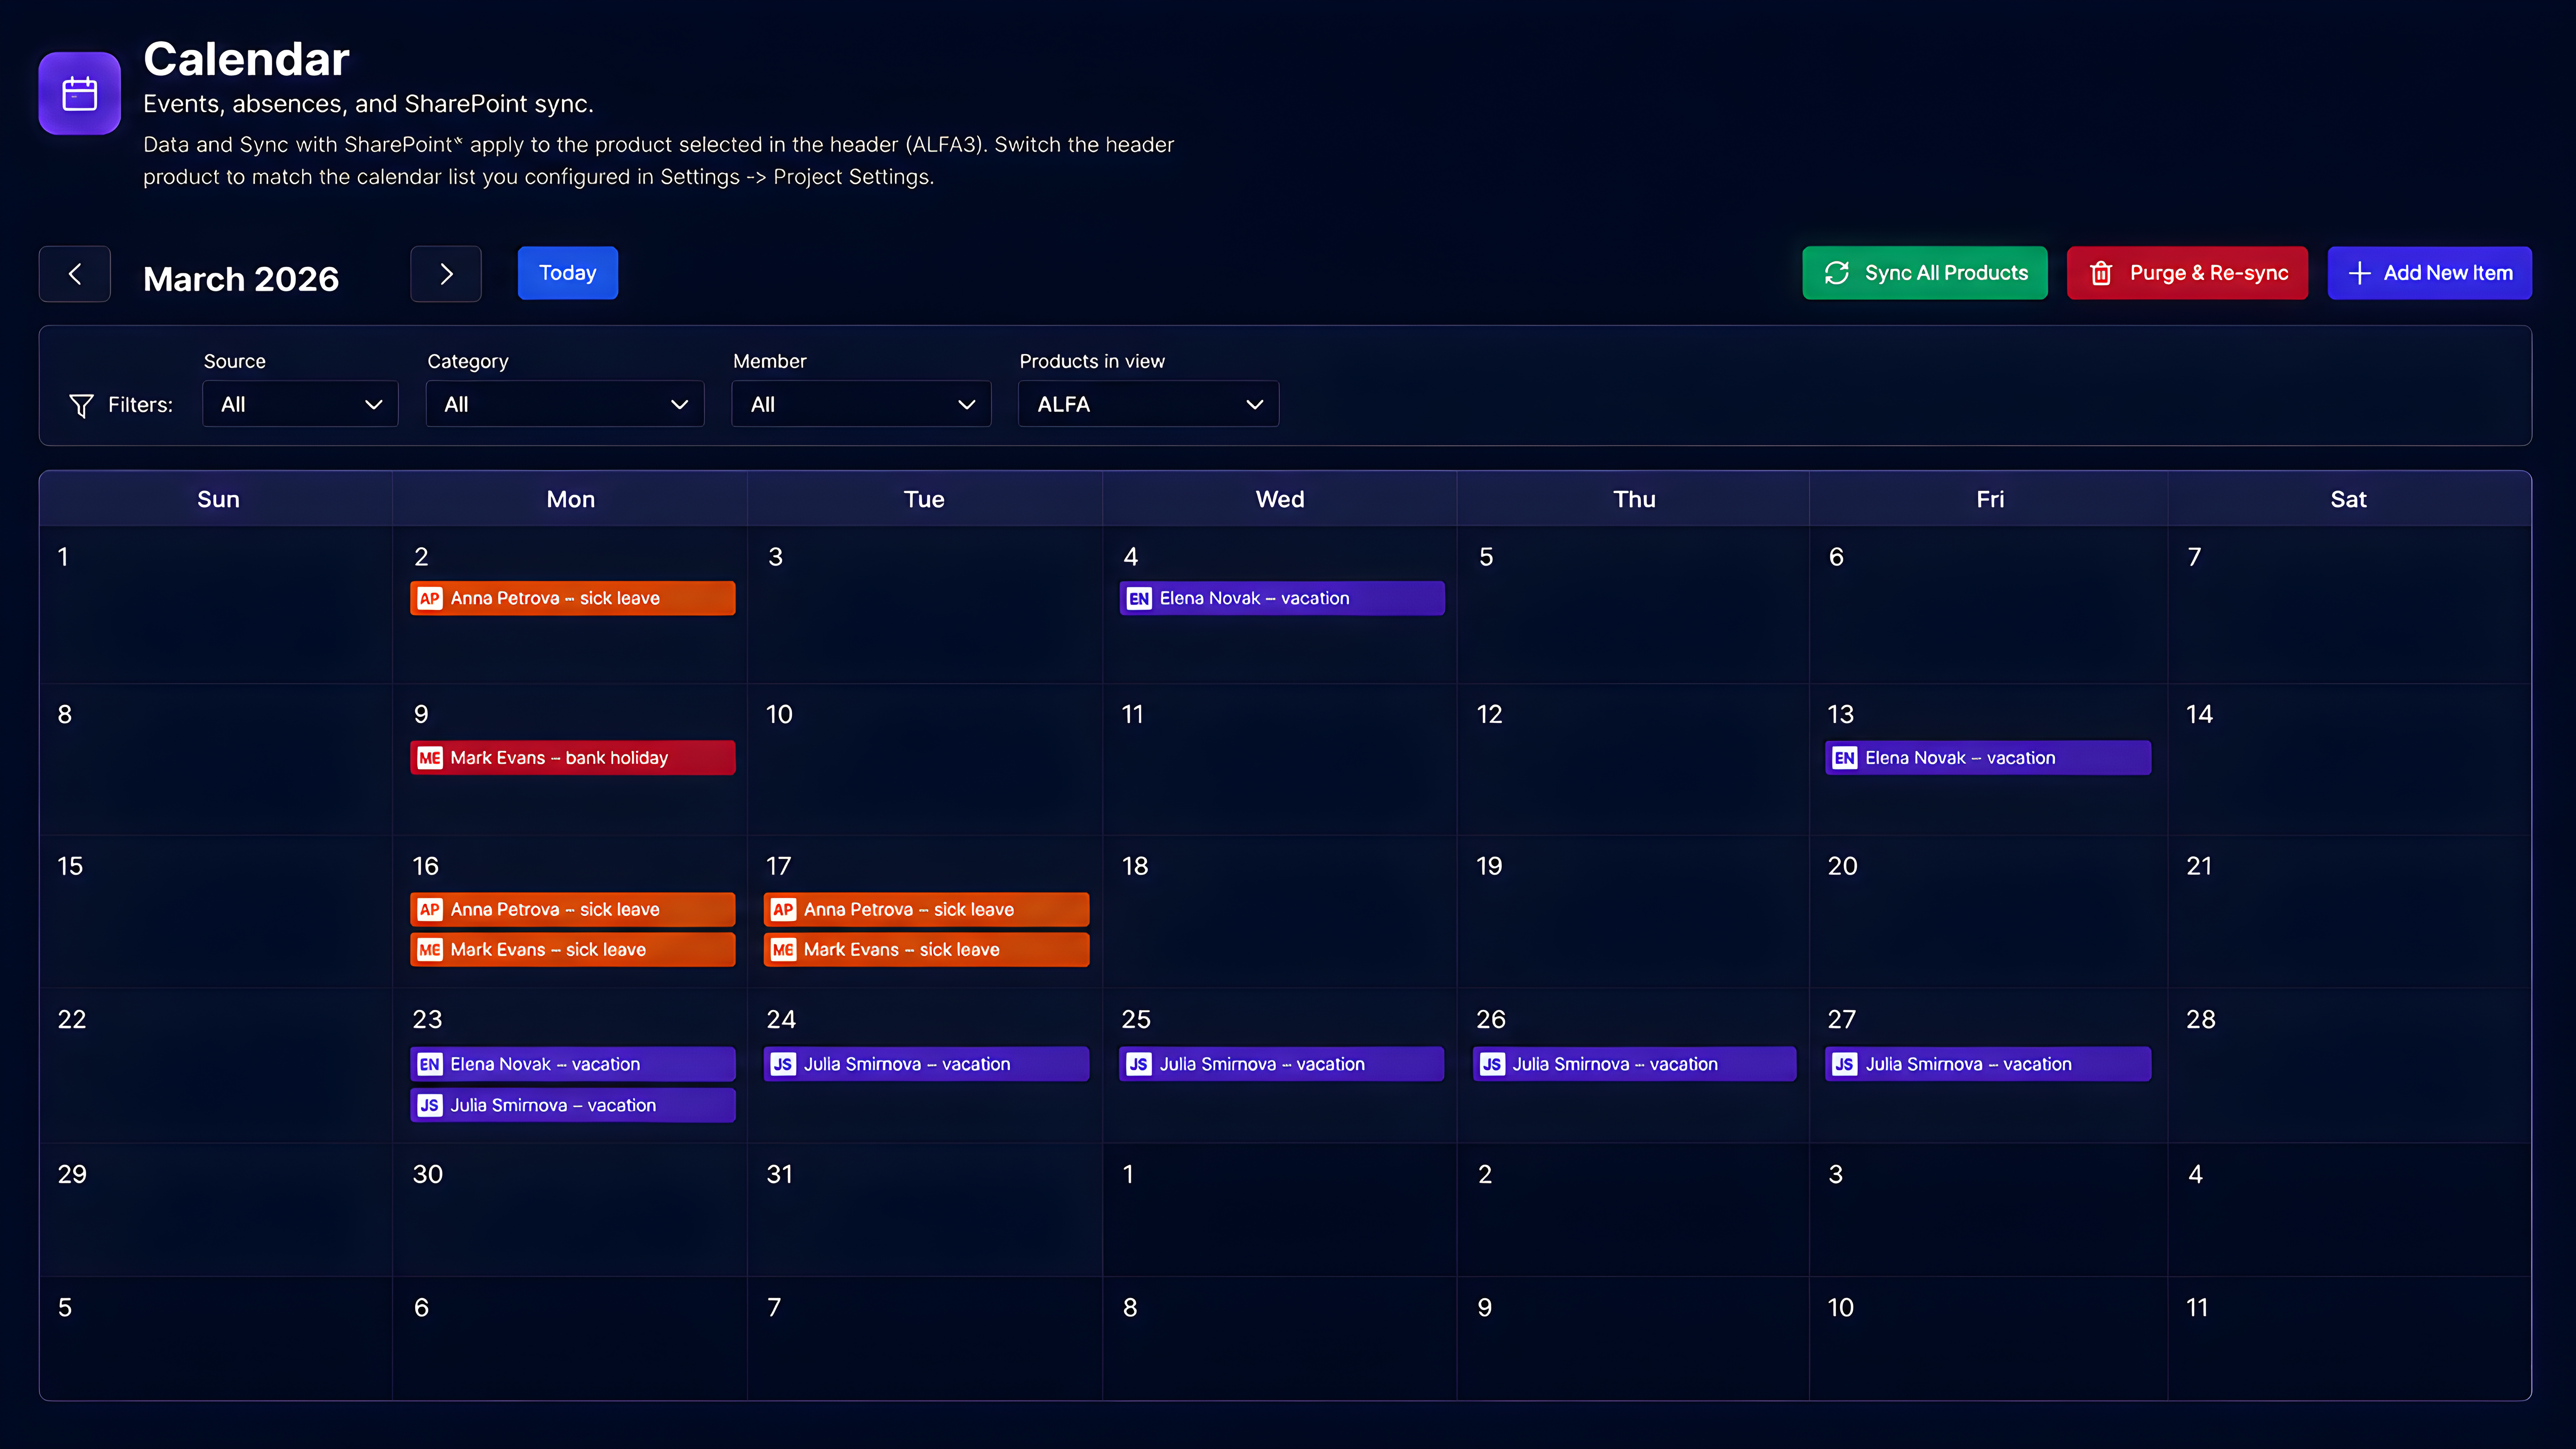
Task: Select day number 18
Action: [1135, 867]
